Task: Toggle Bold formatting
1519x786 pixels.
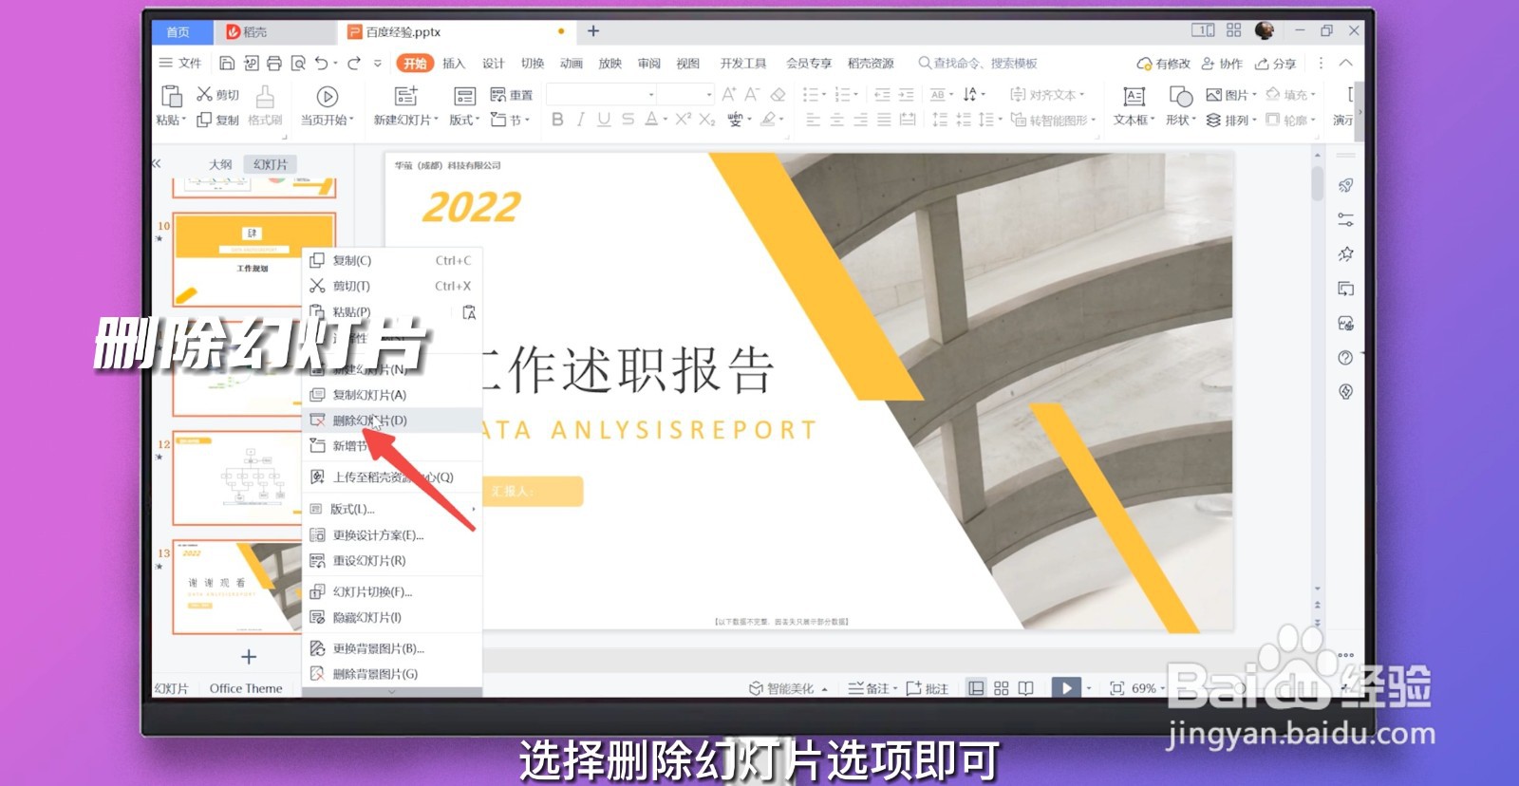Action: 557,120
